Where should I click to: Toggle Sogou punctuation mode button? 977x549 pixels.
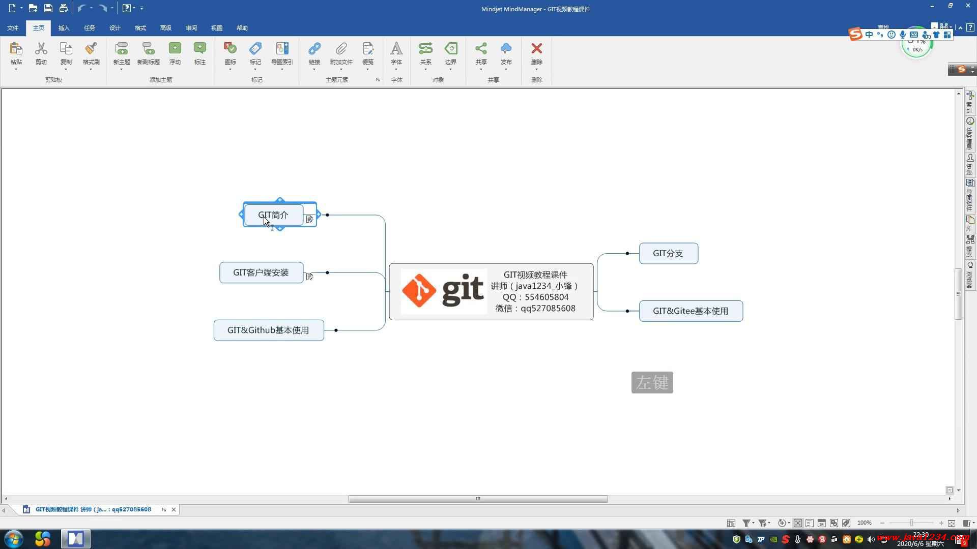880,35
